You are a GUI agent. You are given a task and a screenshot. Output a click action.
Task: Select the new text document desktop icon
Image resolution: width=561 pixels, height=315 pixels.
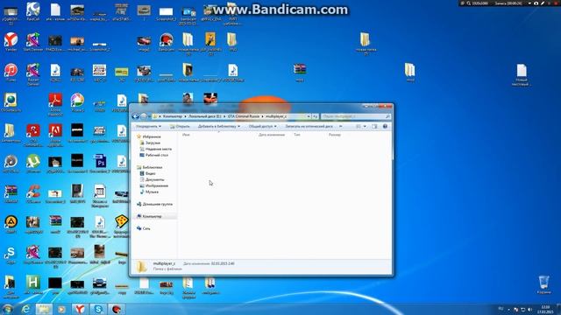click(521, 75)
